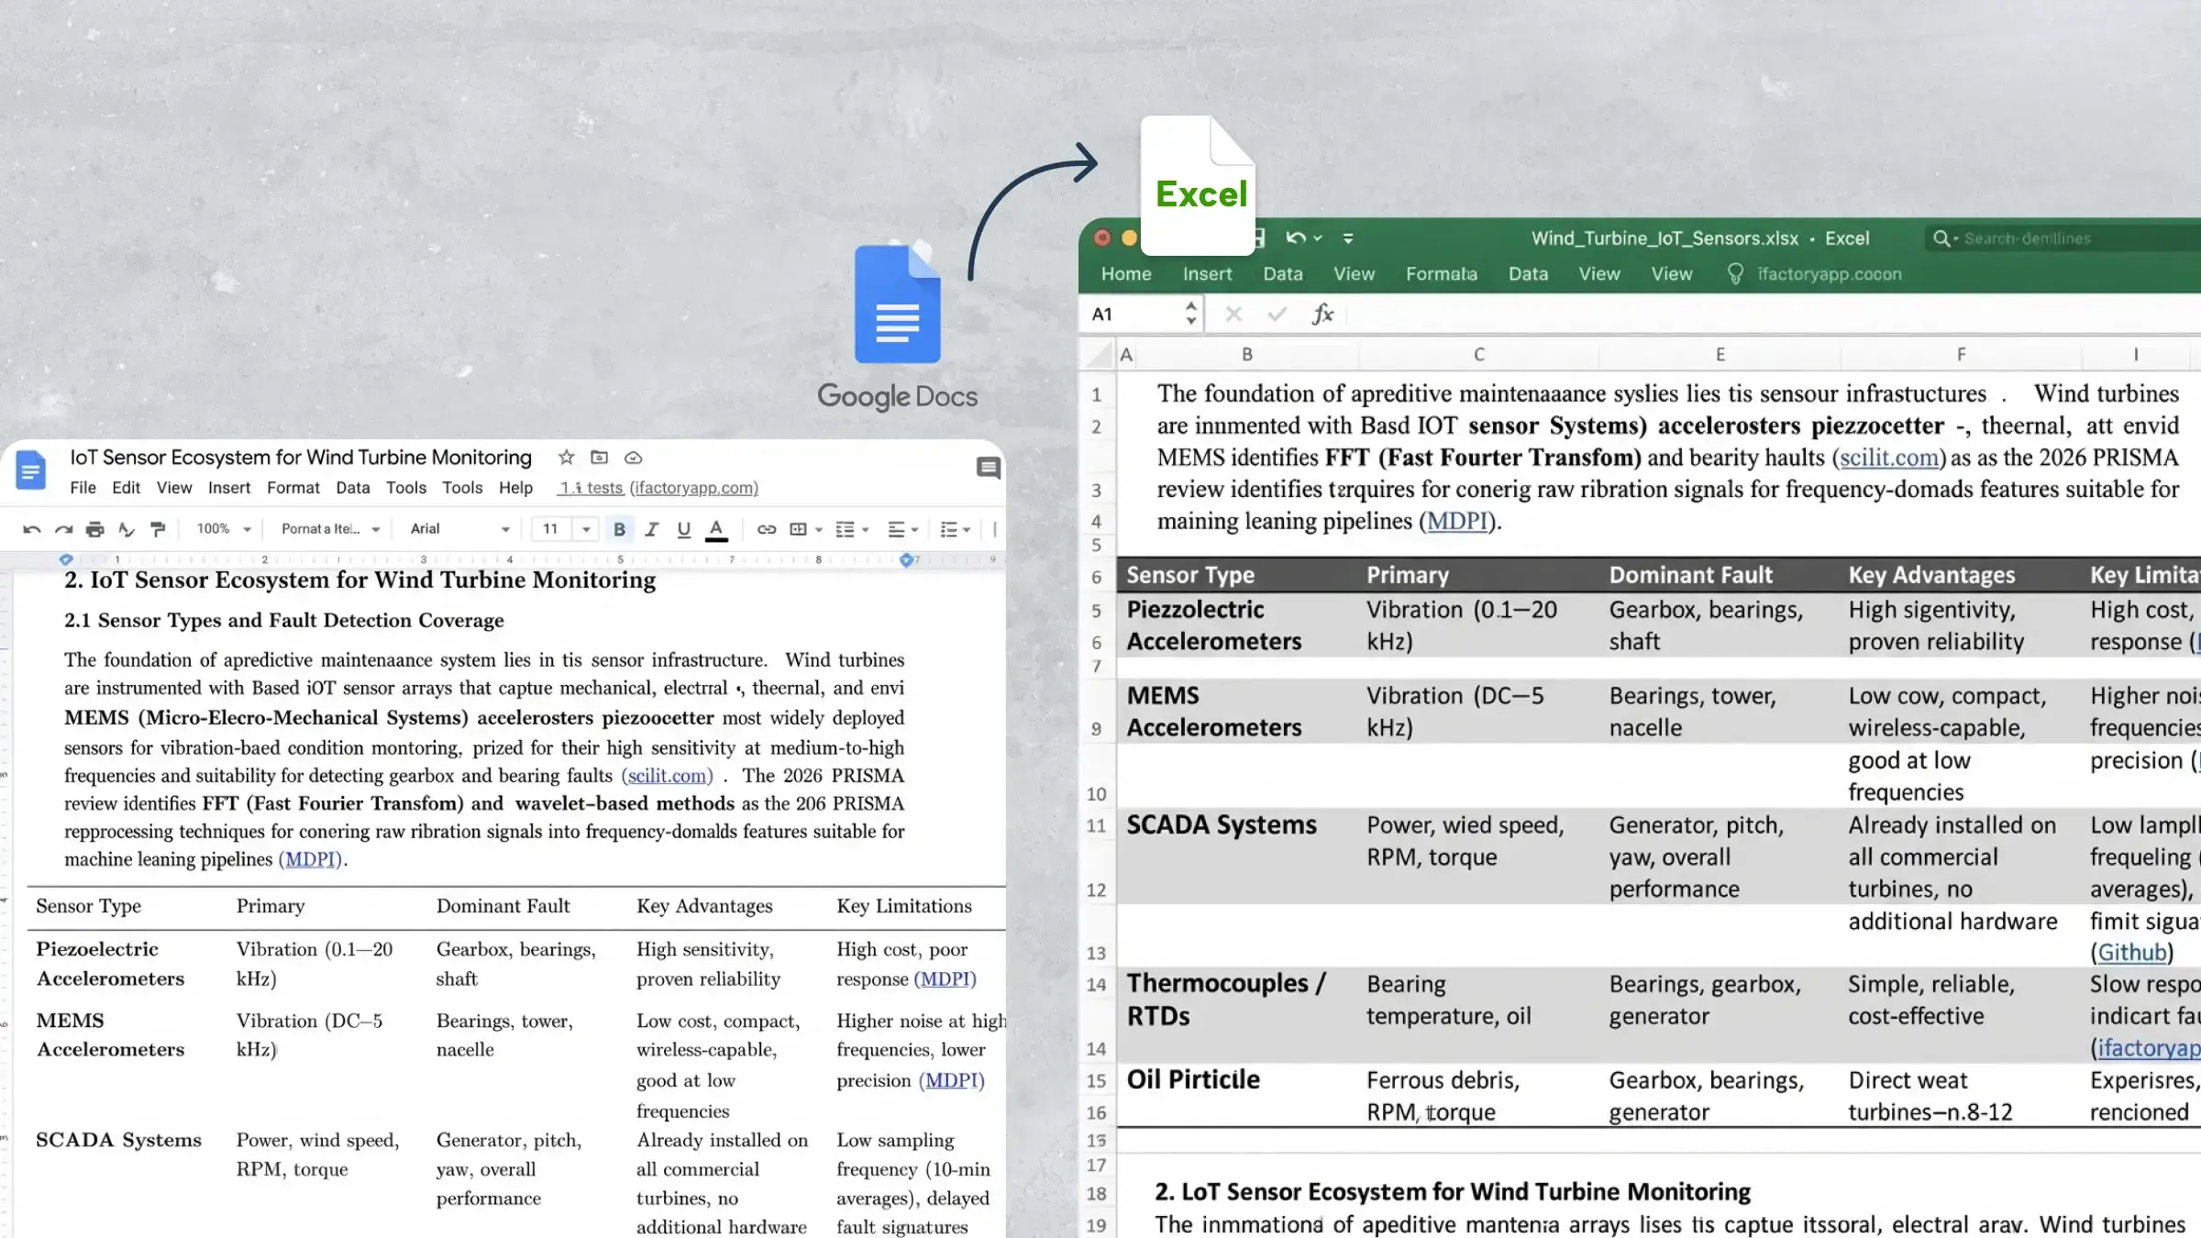Click the magnifier search icon in Excel
The width and height of the screenshot is (2201, 1238).
[1941, 238]
